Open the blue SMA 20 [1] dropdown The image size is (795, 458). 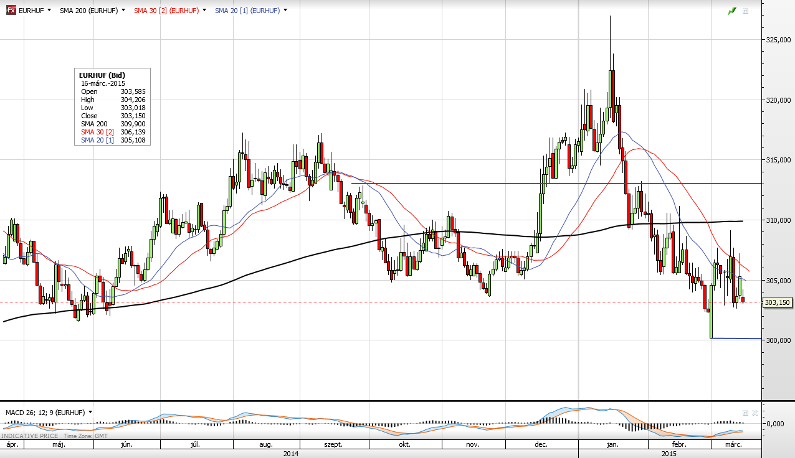[x=285, y=11]
